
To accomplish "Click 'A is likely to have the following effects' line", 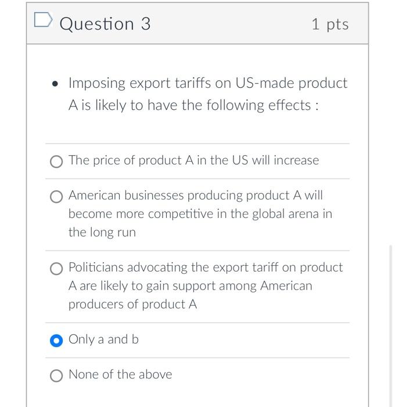I will pos(193,106).
